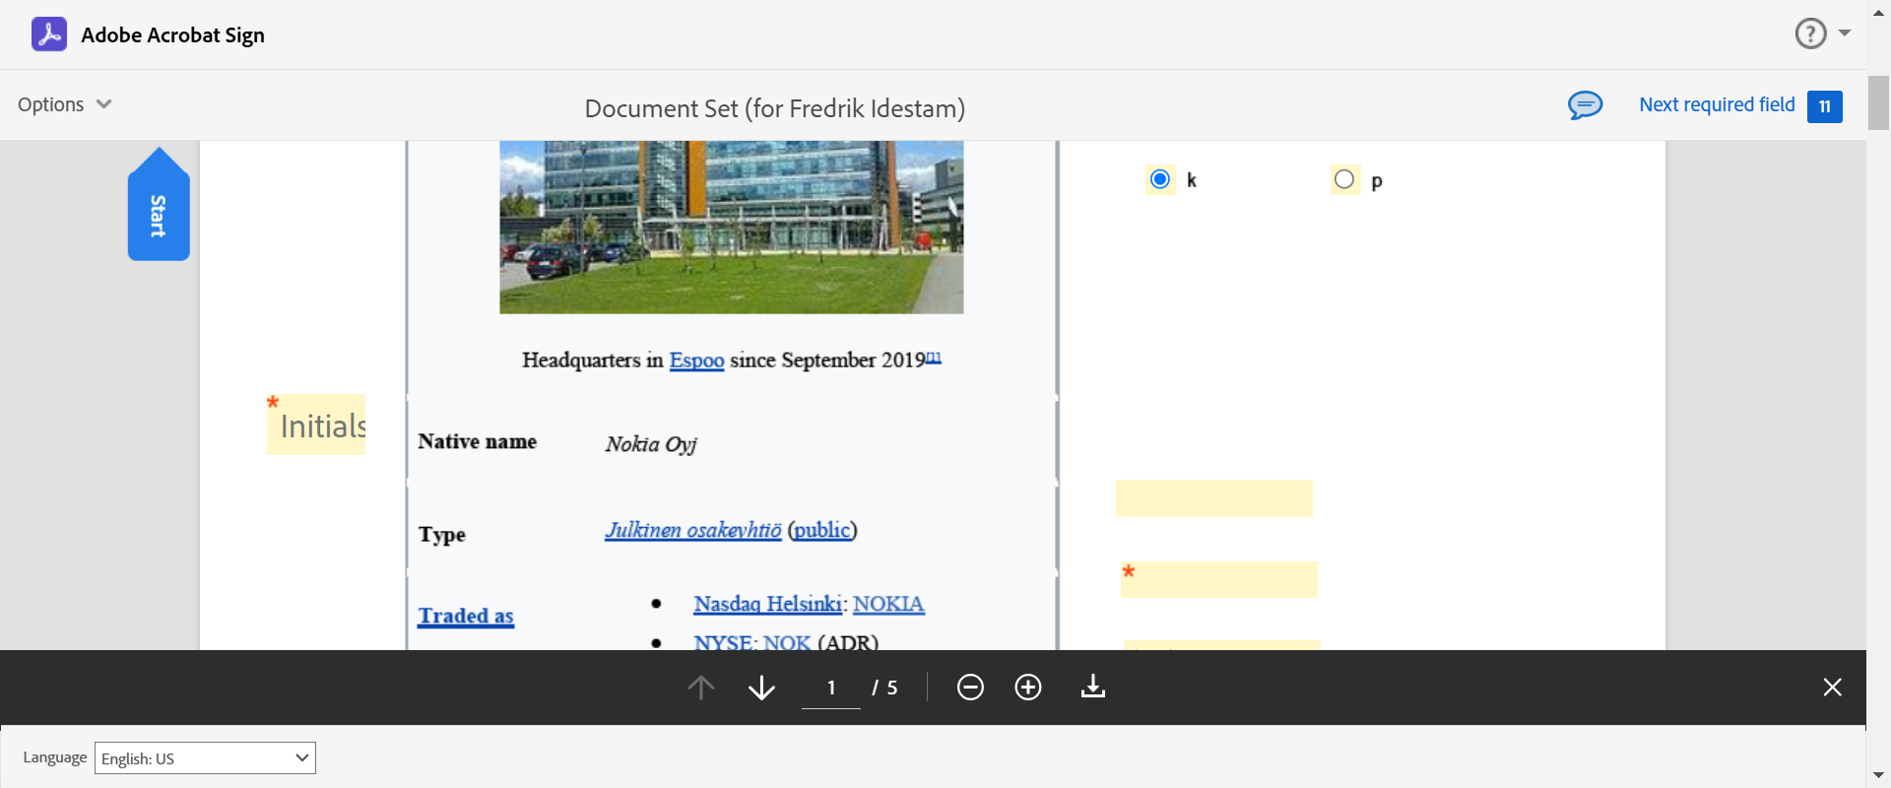The image size is (1891, 788).
Task: Open the Traded as link
Action: pyautogui.click(x=466, y=616)
